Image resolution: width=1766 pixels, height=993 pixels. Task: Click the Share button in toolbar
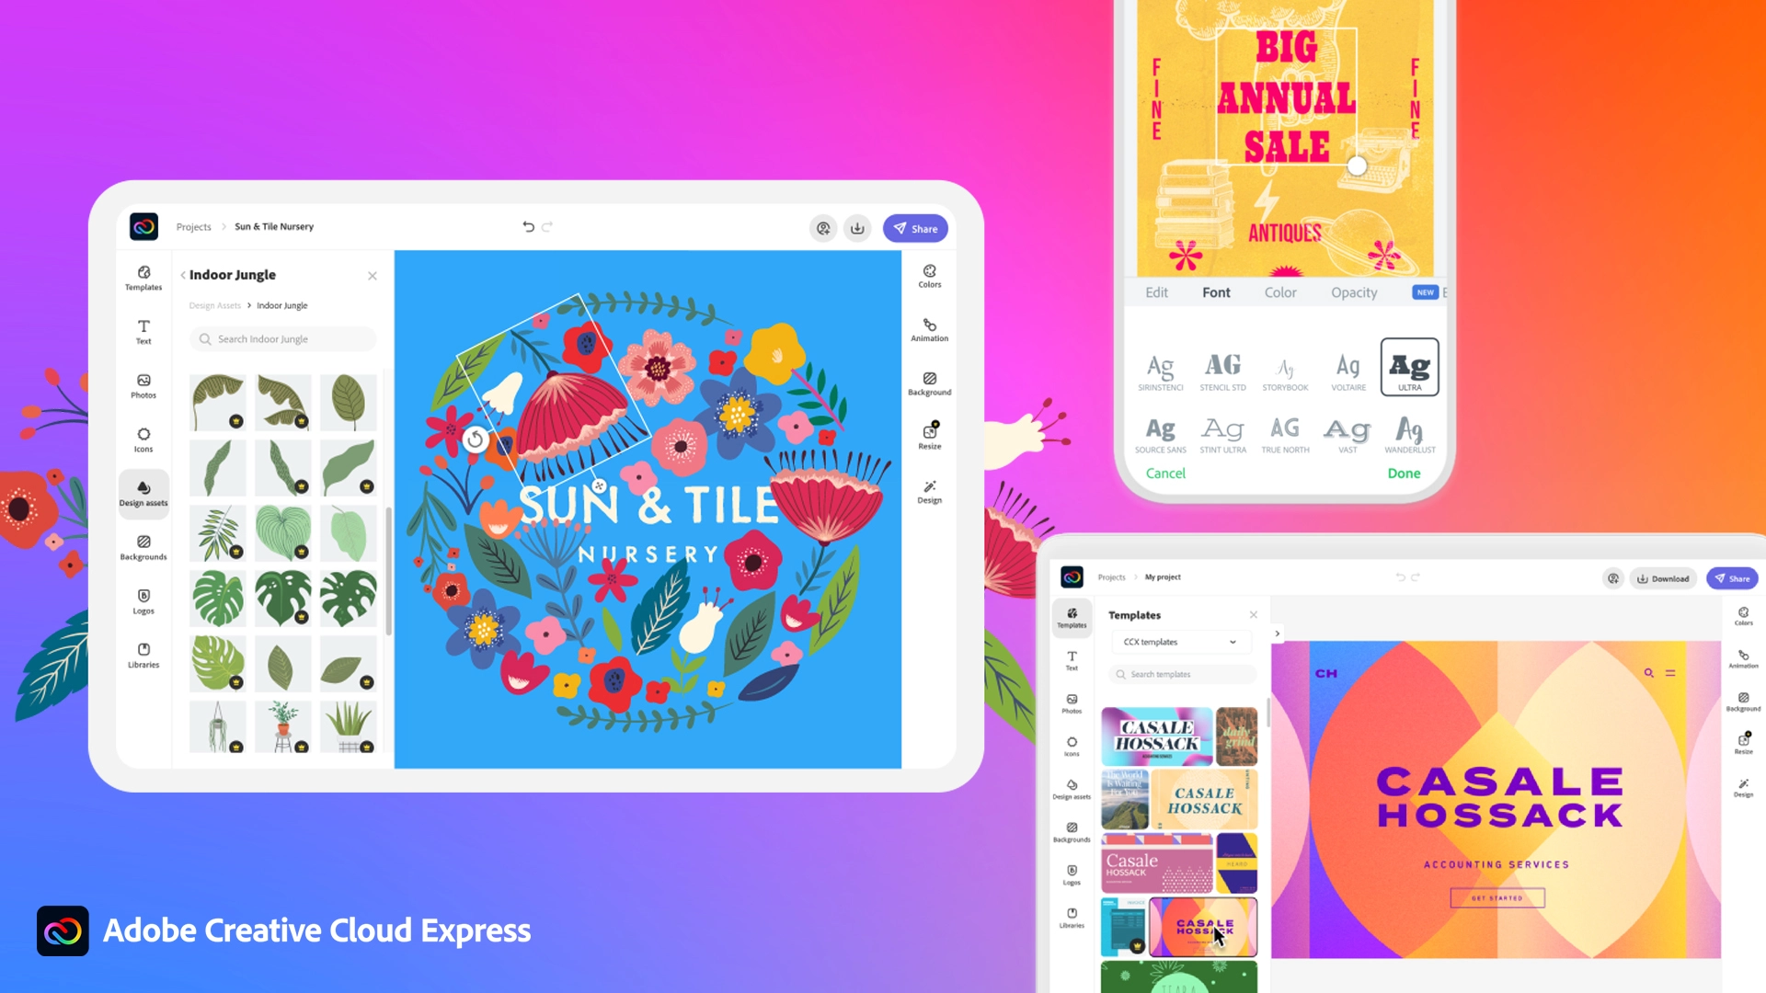click(916, 228)
